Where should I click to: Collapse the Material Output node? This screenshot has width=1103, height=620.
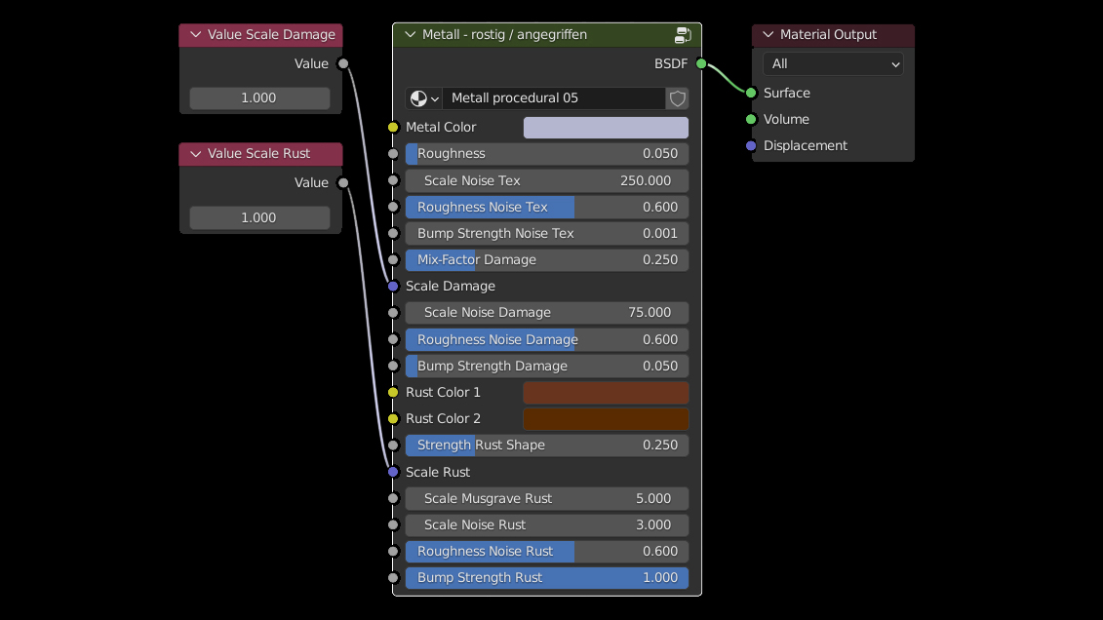tap(768, 35)
